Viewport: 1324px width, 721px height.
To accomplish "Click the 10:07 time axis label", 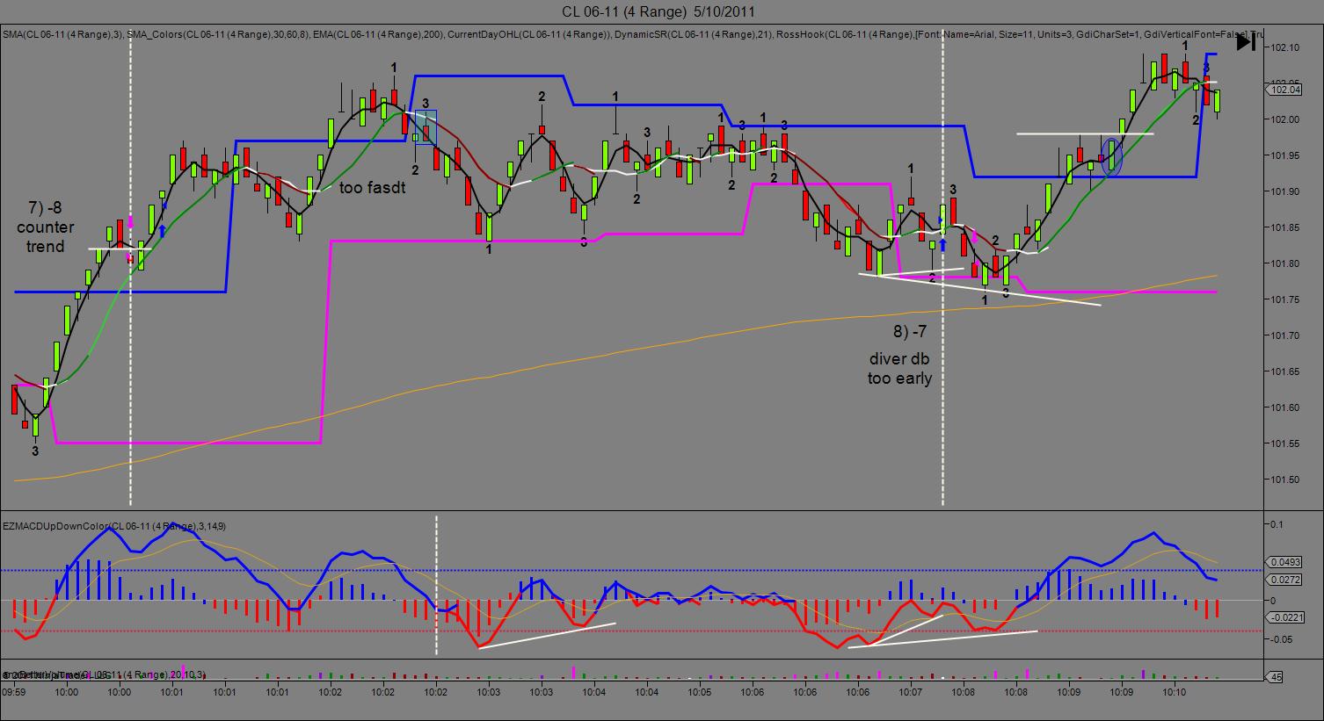I will [911, 693].
